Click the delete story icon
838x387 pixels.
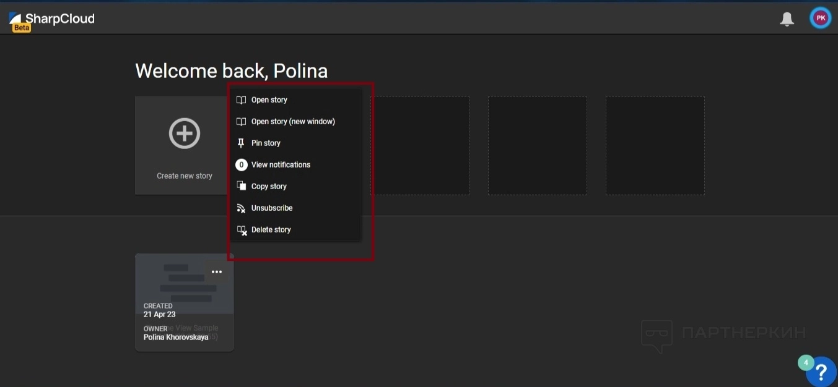coord(242,230)
